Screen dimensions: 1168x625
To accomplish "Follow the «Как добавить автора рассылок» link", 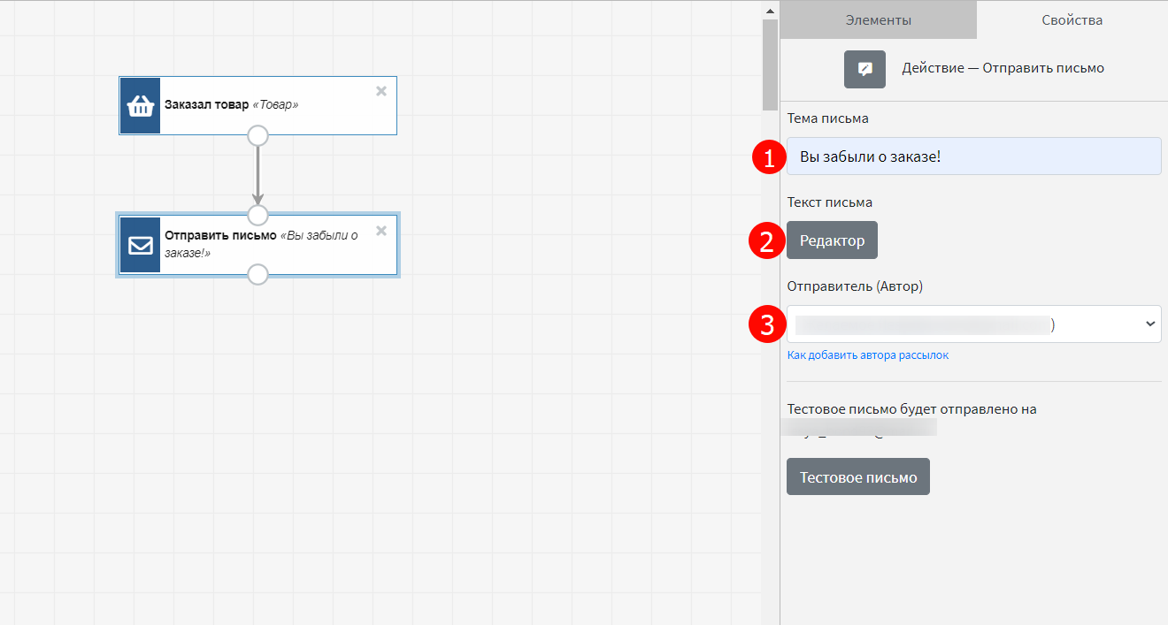I will coord(867,355).
